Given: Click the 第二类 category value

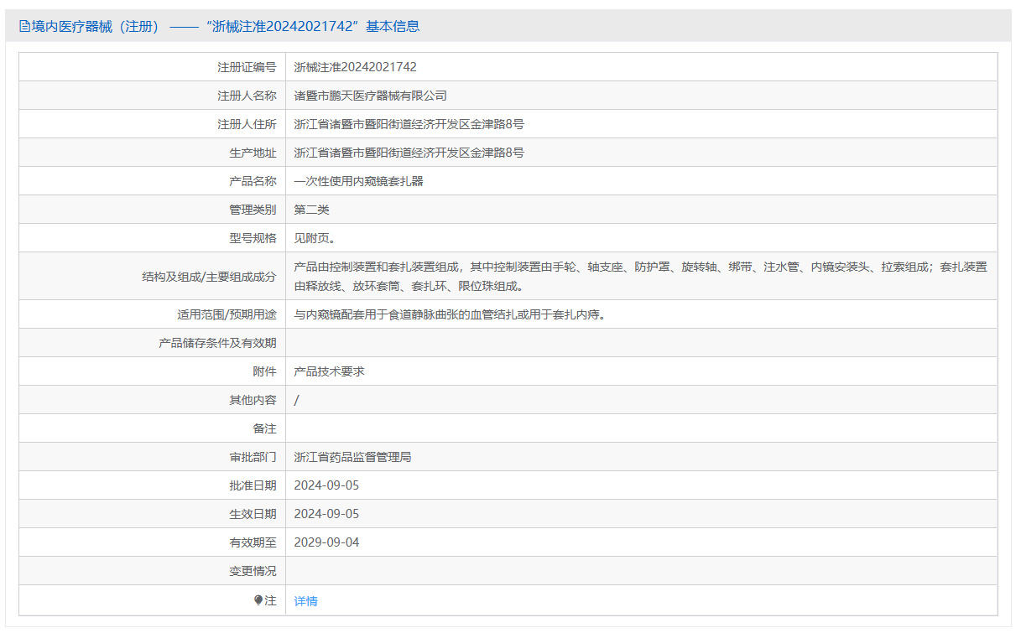Looking at the screenshot, I should (x=312, y=210).
